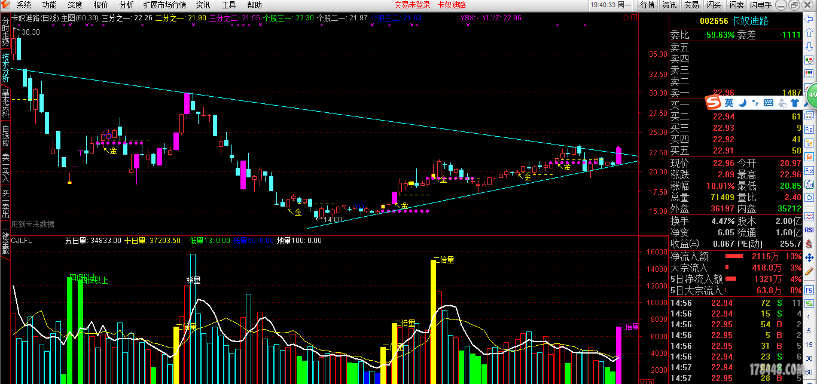Toggle the punctuation mode icon on IME bar
The width and height of the screenshot is (817, 384).
(754, 103)
